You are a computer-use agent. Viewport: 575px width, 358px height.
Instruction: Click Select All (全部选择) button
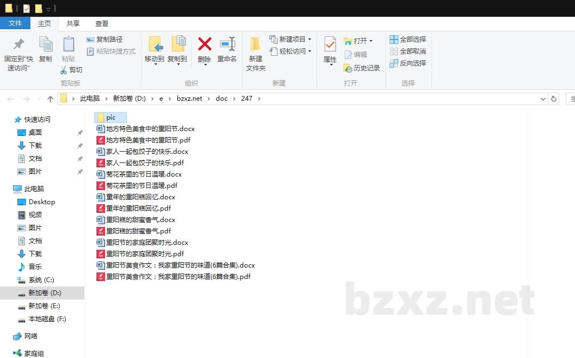coord(408,40)
